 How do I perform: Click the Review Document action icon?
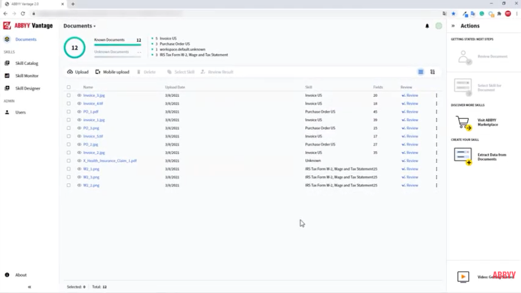click(464, 57)
